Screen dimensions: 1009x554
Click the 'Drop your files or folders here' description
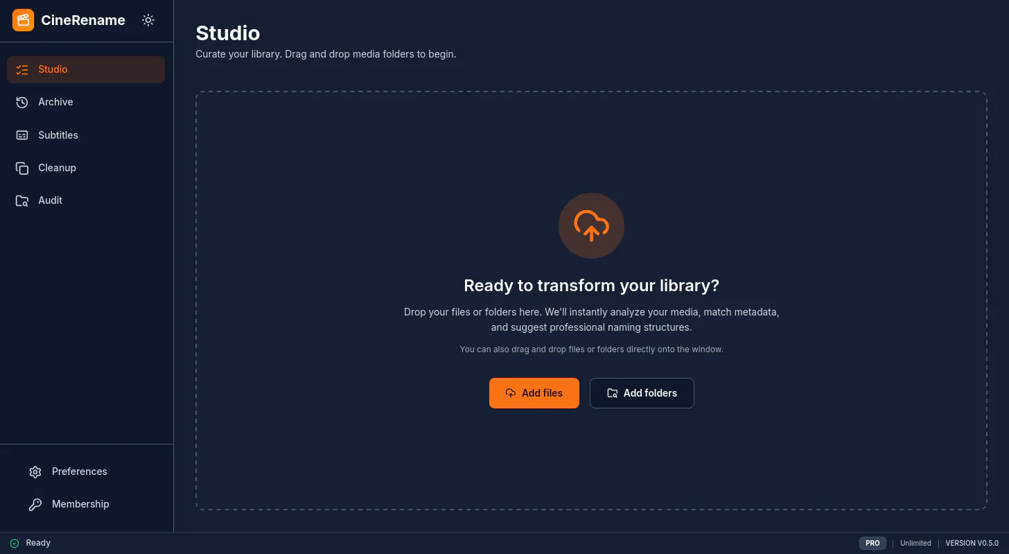[591, 320]
